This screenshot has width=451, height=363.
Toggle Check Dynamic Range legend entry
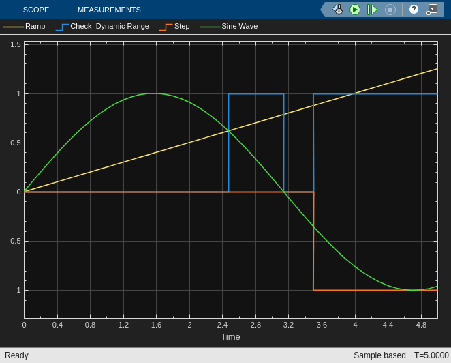(x=102, y=26)
